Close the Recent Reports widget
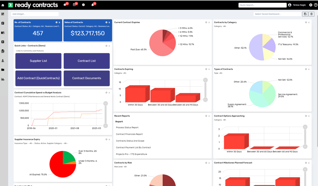Screen dimensions: 318x186 [x=209, y=116]
